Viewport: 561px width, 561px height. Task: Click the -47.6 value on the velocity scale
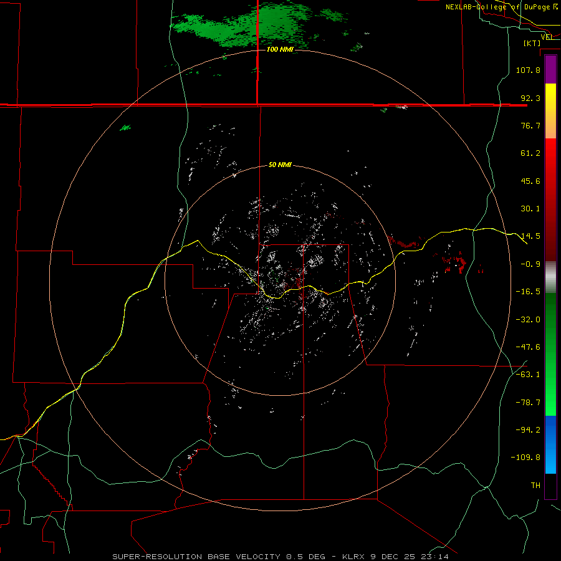click(x=528, y=347)
